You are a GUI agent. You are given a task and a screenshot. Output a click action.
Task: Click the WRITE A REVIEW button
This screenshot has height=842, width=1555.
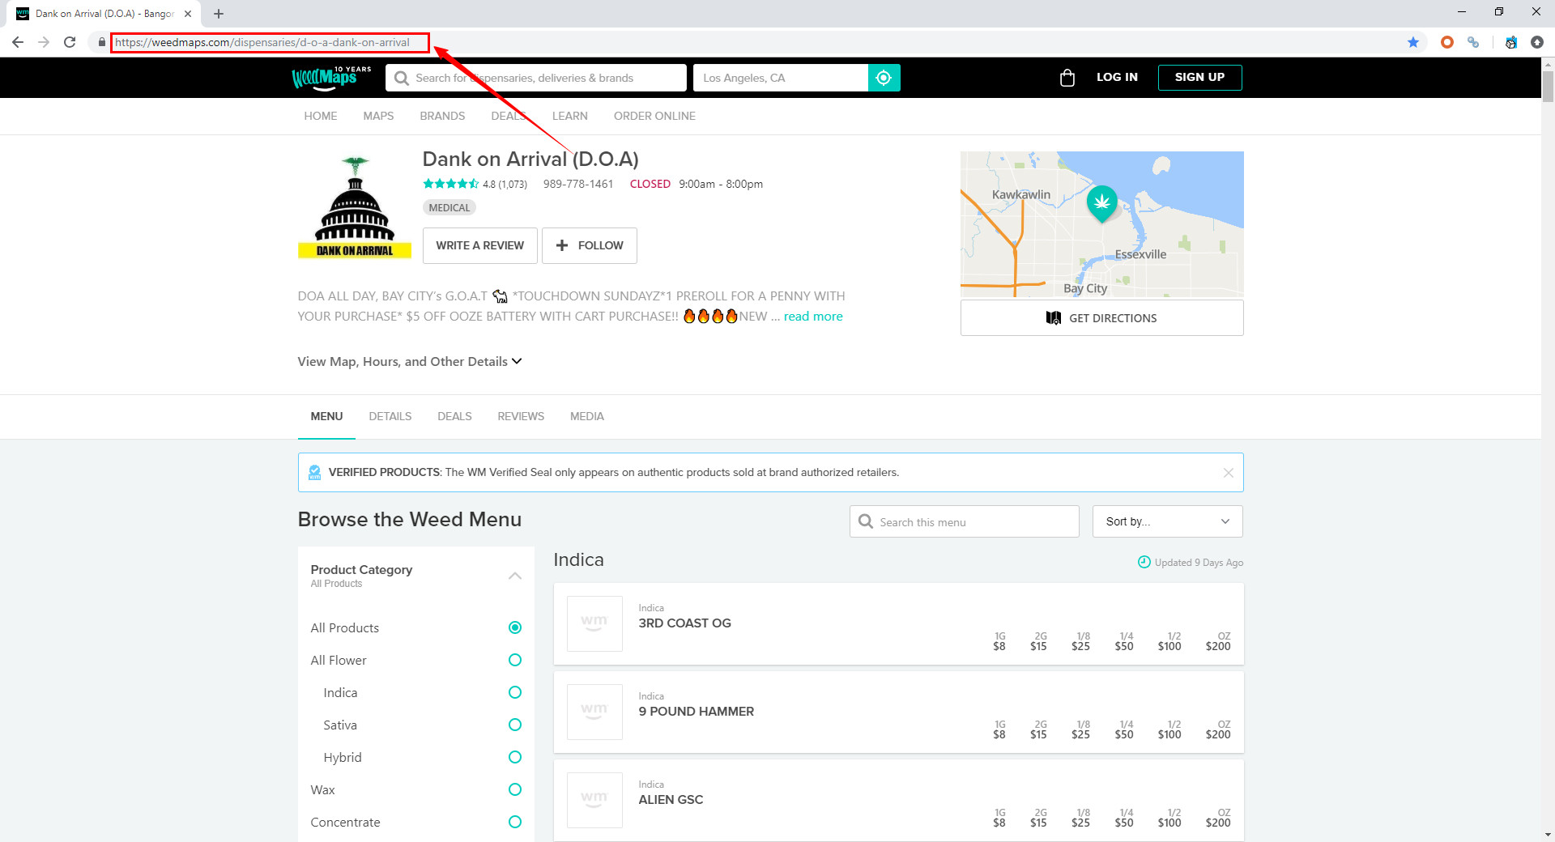click(479, 245)
